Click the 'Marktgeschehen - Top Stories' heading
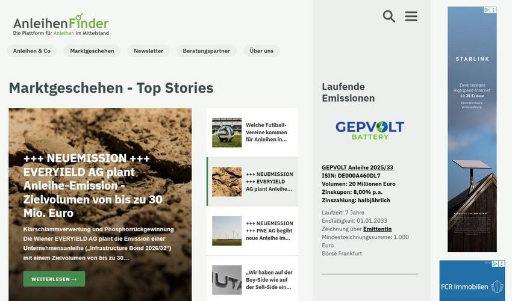 click(x=111, y=88)
